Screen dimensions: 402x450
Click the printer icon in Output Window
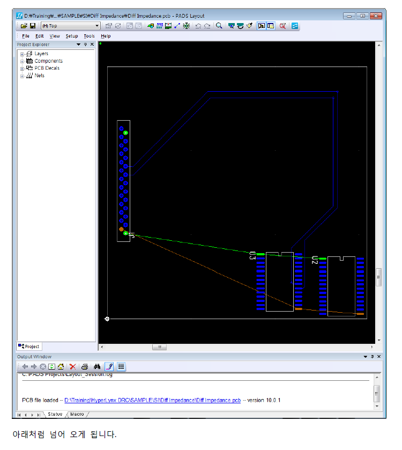pyautogui.click(x=85, y=366)
